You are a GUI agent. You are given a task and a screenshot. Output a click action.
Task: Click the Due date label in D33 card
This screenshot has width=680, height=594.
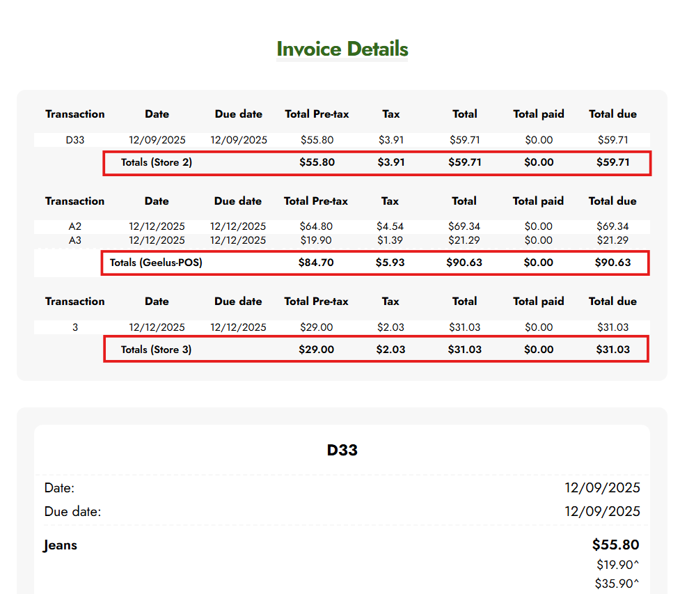(72, 512)
